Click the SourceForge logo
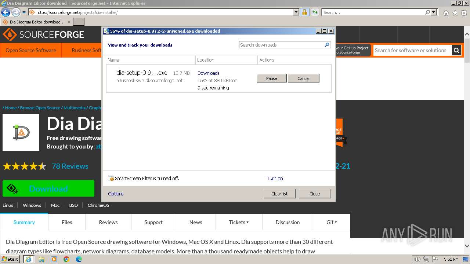The width and height of the screenshot is (470, 264). click(43, 35)
